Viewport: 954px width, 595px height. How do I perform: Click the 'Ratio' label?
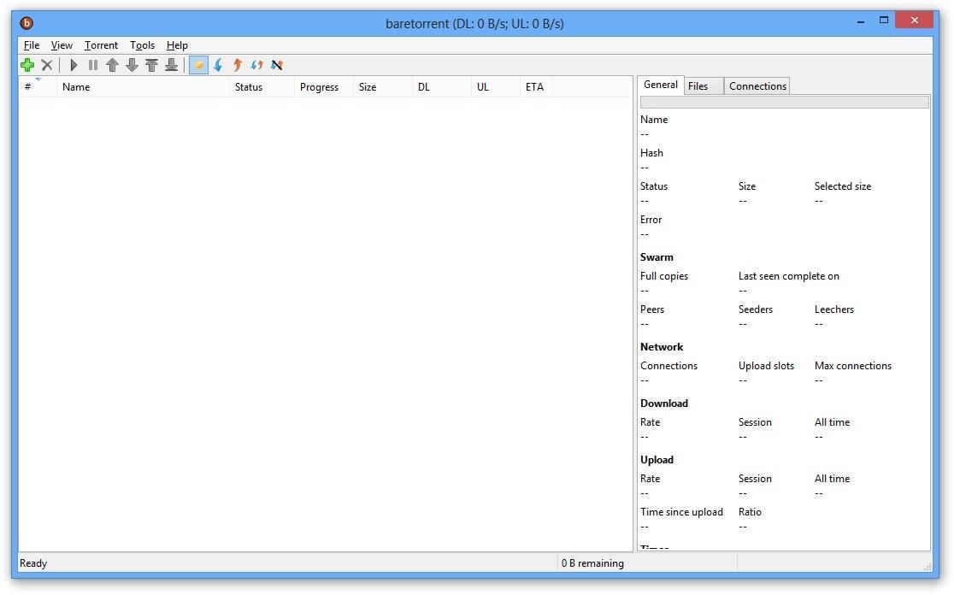[x=750, y=512]
